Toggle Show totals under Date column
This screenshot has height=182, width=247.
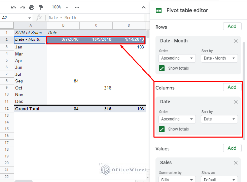click(x=162, y=129)
